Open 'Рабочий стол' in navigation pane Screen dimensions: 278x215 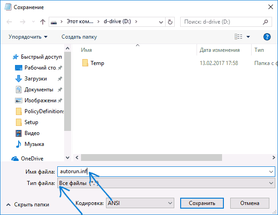pos(40,68)
